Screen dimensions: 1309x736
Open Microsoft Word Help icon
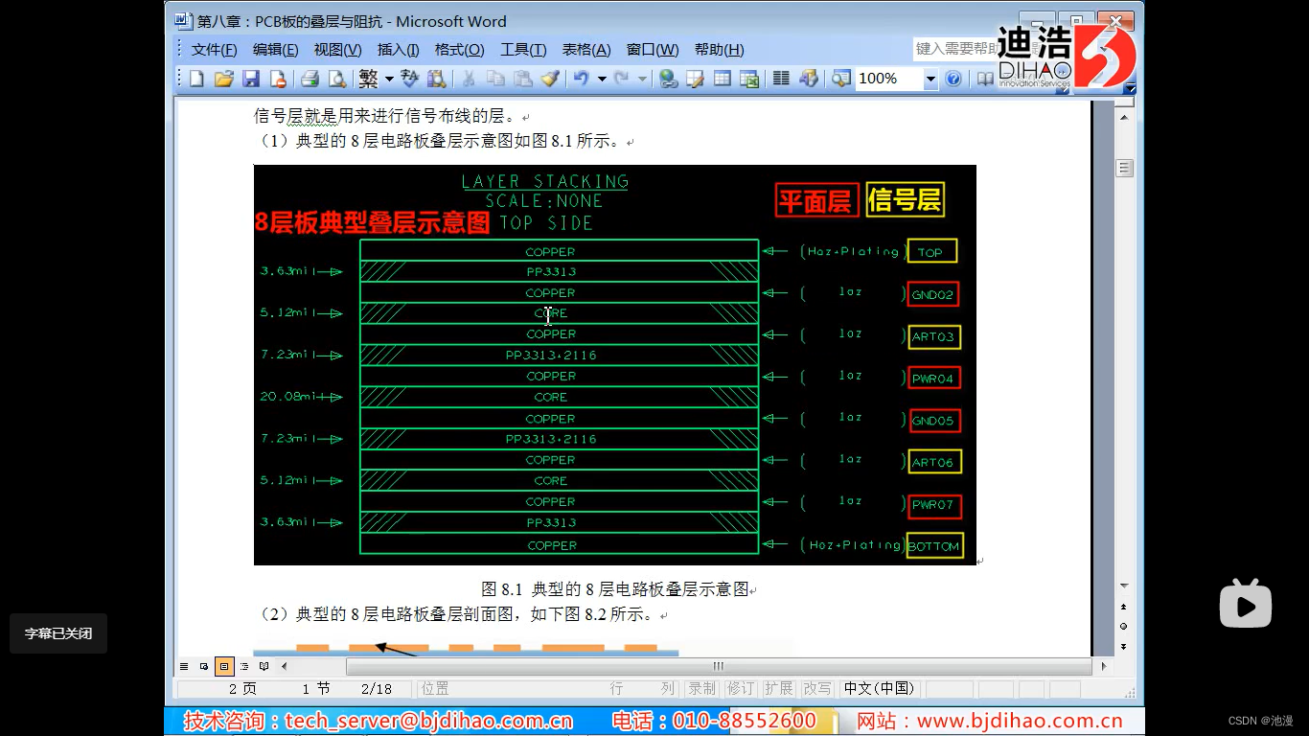953,79
